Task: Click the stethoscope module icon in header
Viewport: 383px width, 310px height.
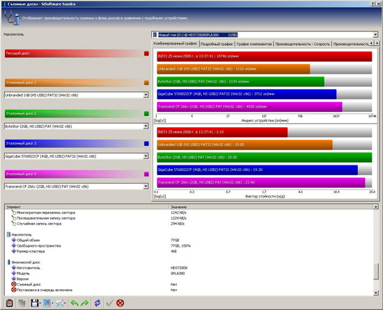Action: coord(12,18)
